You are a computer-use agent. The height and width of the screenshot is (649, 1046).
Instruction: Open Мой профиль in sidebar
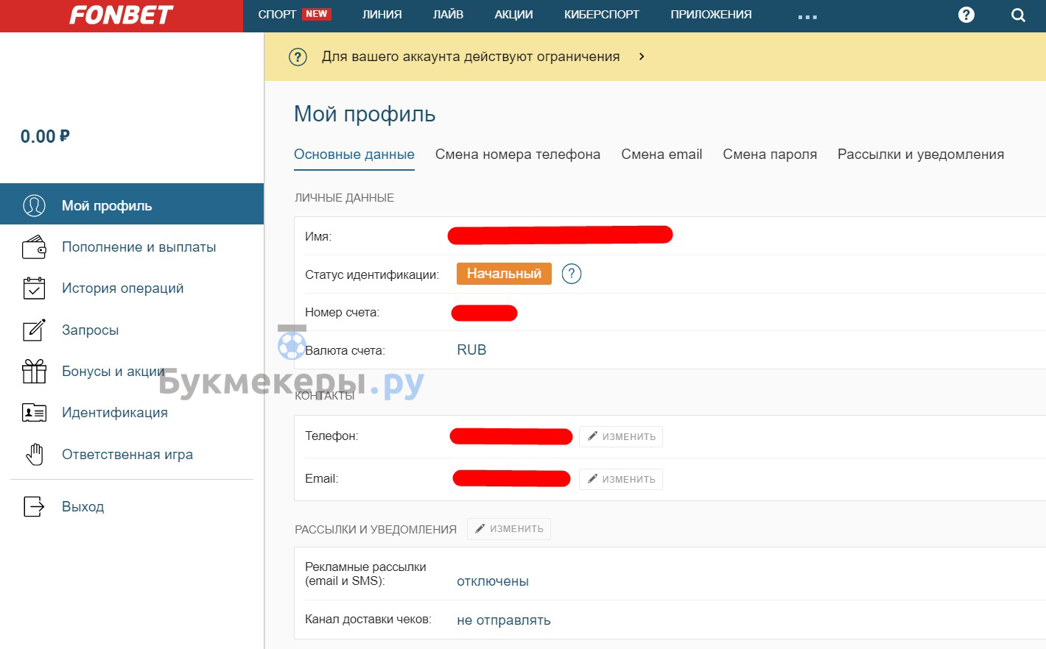tap(132, 204)
